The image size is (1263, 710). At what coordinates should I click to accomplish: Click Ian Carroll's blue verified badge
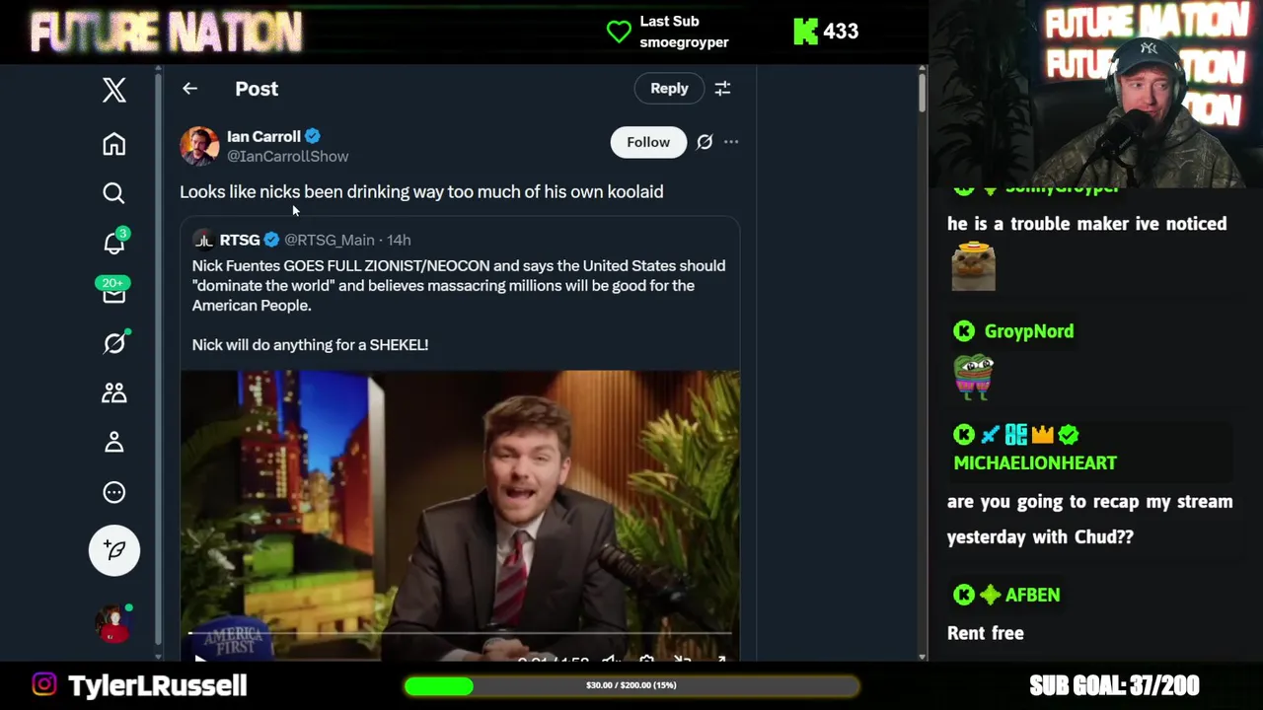tap(312, 136)
